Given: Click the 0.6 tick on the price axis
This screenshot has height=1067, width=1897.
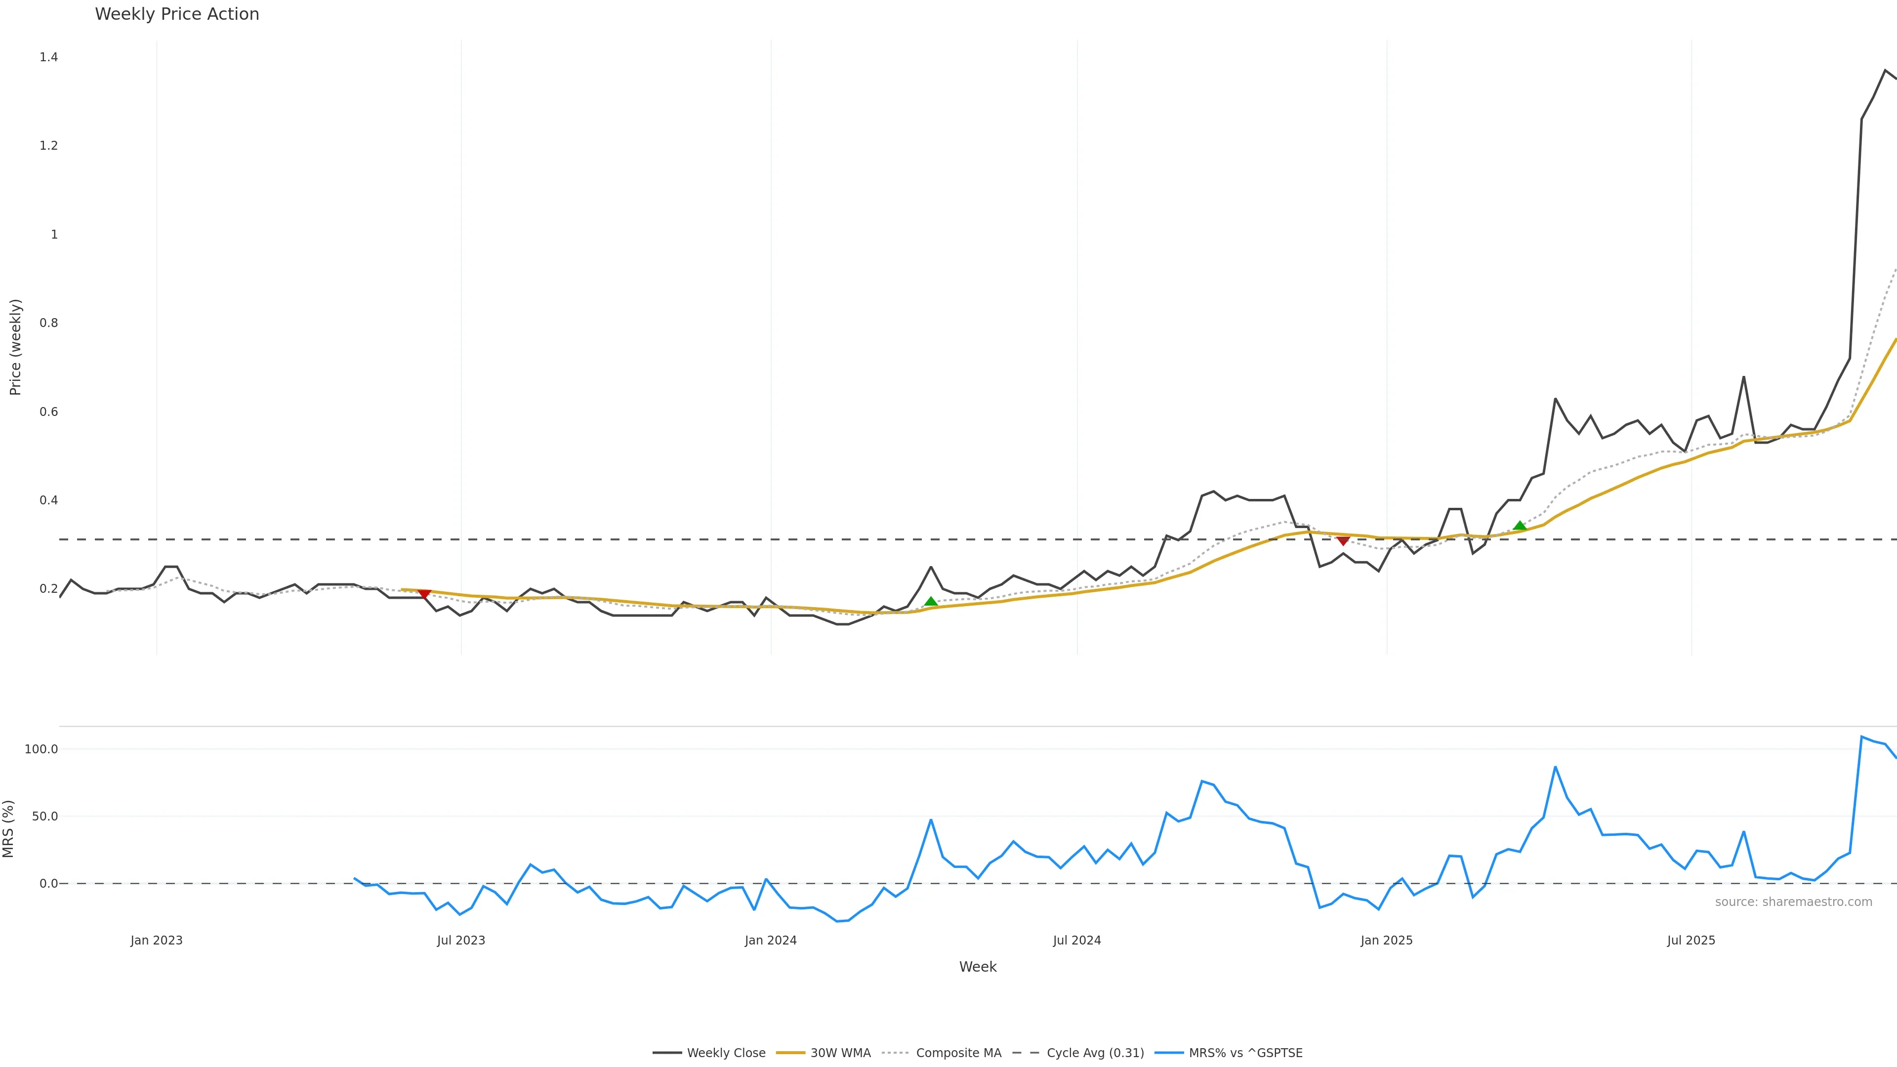Looking at the screenshot, I should click(48, 411).
